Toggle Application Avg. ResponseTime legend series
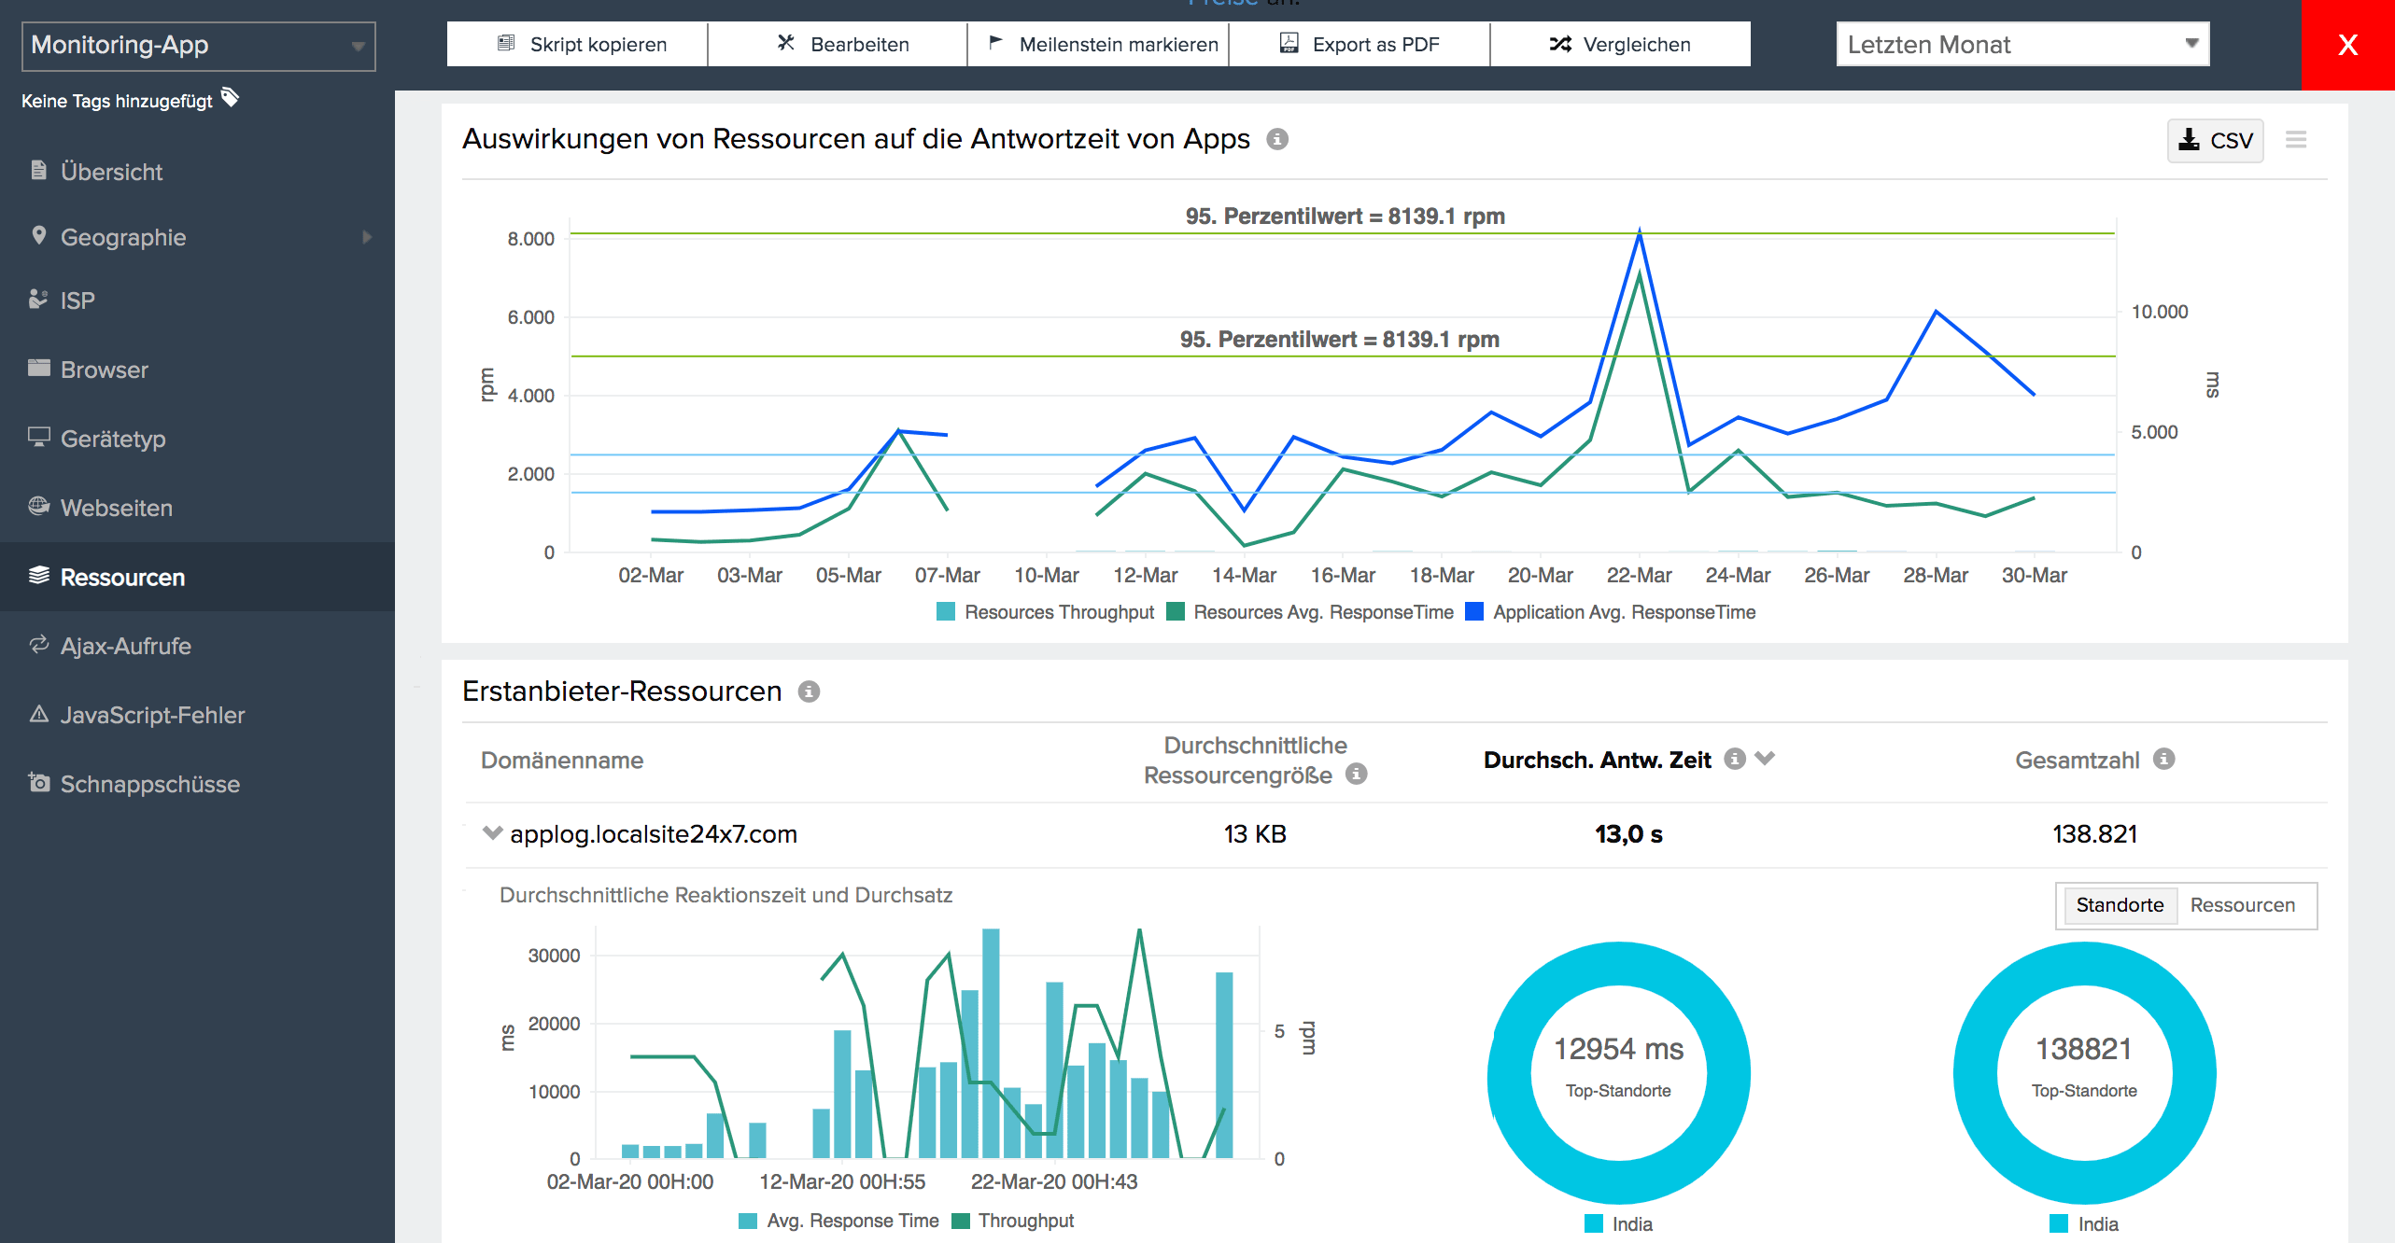2395x1243 pixels. pos(1611,612)
